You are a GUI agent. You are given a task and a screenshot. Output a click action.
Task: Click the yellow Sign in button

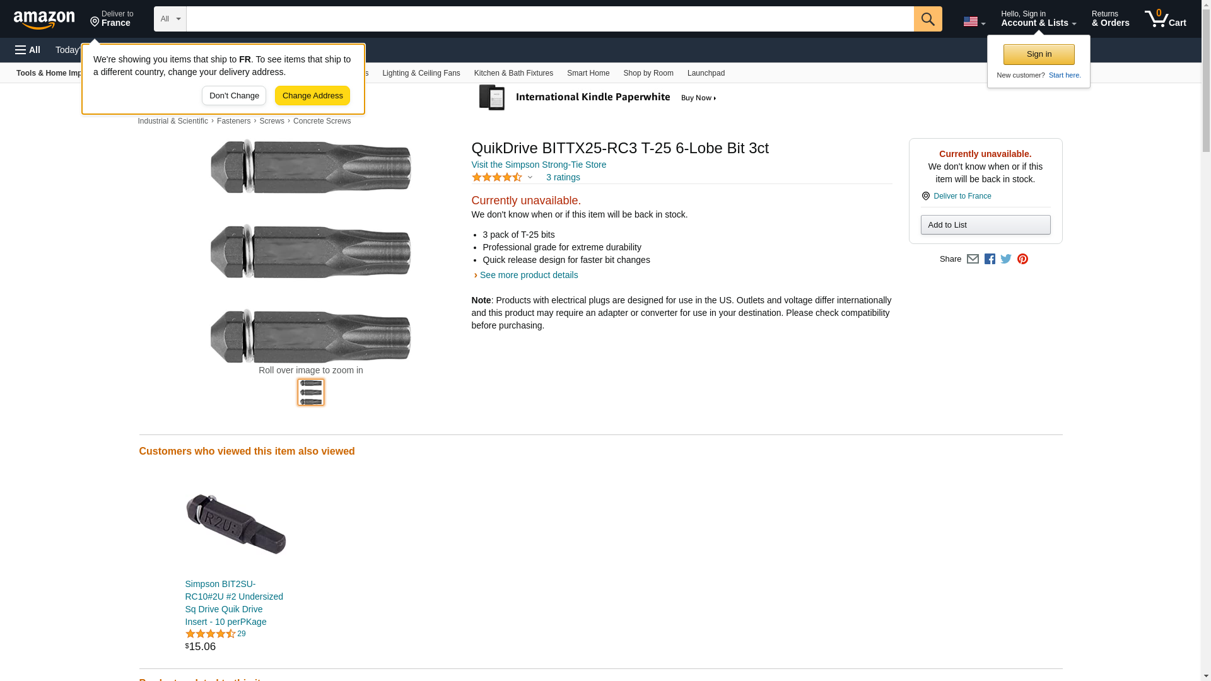point(1039,54)
